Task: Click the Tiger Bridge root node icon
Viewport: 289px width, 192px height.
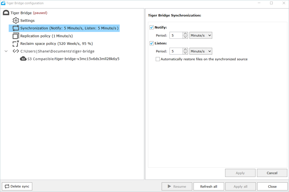Action: point(6,13)
